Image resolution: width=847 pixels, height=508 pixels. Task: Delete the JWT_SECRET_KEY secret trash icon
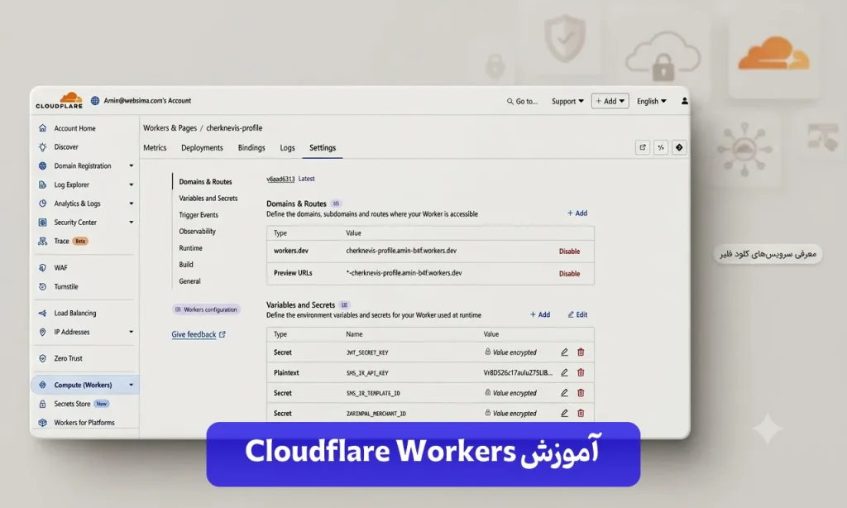tap(581, 352)
